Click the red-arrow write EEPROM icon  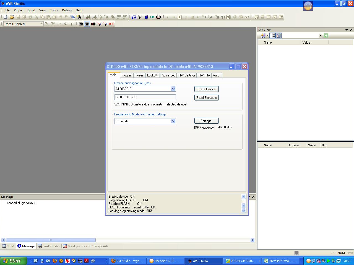point(99,24)
